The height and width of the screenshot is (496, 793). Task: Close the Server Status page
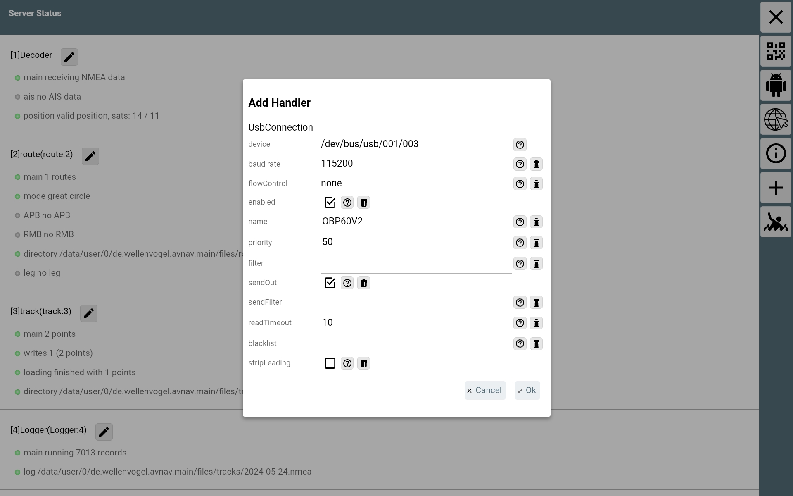[776, 17]
